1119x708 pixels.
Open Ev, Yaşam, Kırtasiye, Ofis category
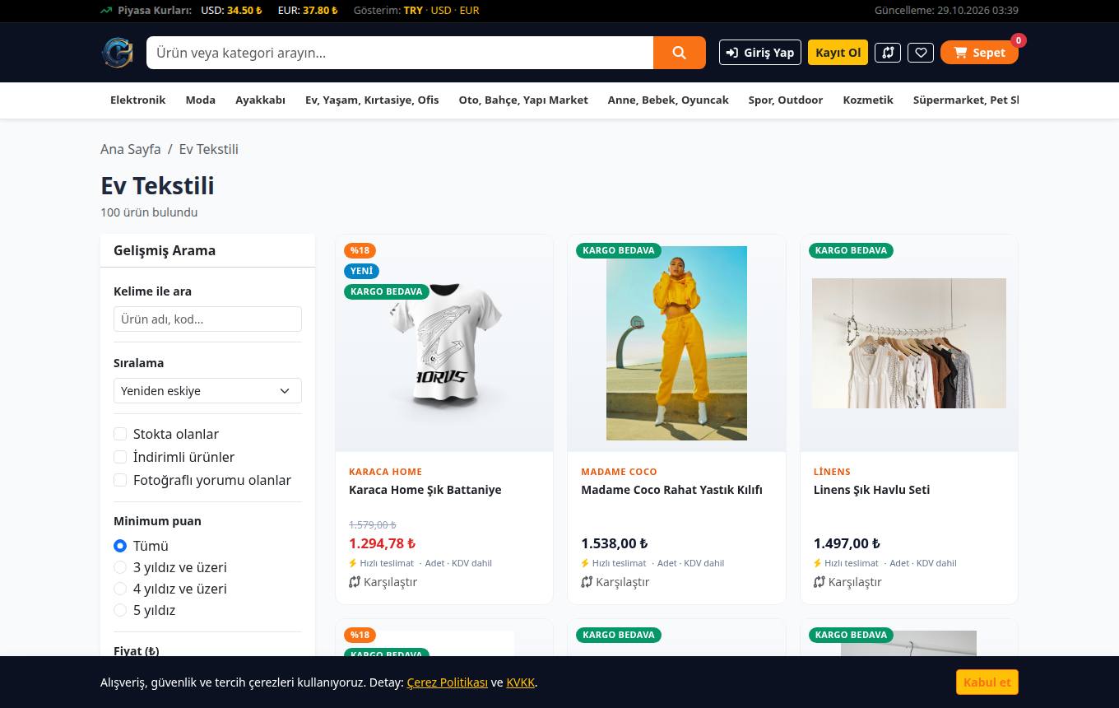(372, 100)
